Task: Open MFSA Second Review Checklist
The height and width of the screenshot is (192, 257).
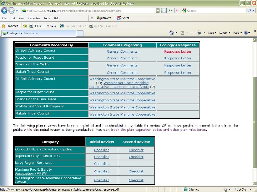Action: (136, 171)
